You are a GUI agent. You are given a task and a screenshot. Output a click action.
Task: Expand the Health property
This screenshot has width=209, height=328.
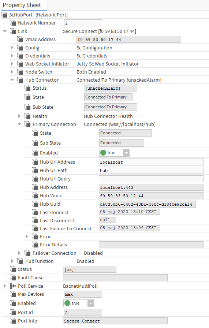pos(19,116)
